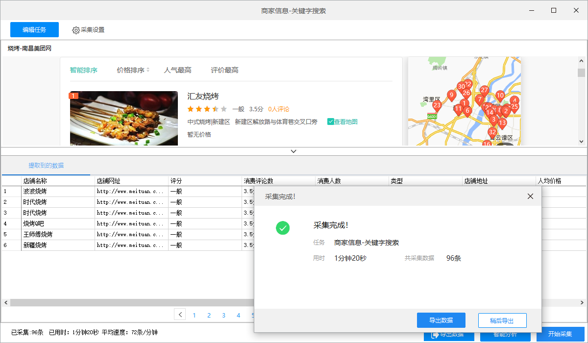Click the 消费人数 column header

tap(352, 181)
